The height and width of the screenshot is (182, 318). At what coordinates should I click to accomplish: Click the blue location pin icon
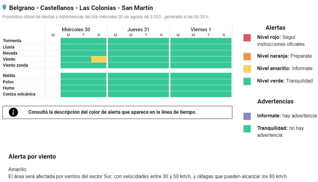[x=4, y=8]
